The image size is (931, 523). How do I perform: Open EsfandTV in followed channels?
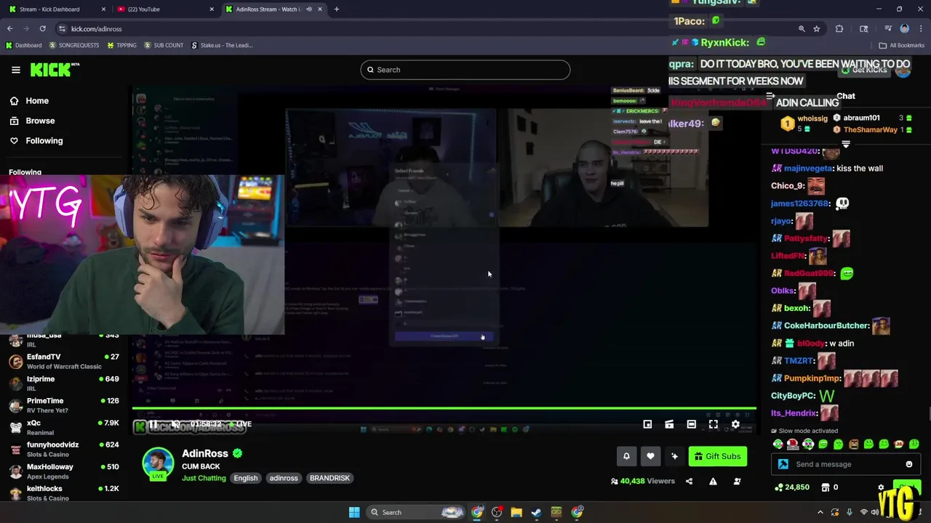click(63, 361)
